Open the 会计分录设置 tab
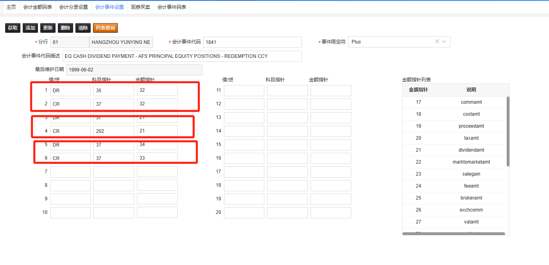 pos(73,7)
